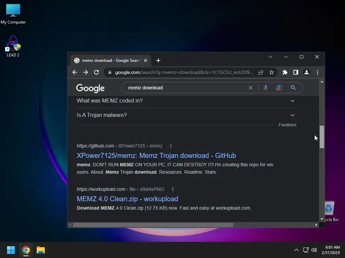Close the memz download tab
Viewport: 345px width, 258px height.
pos(146,60)
